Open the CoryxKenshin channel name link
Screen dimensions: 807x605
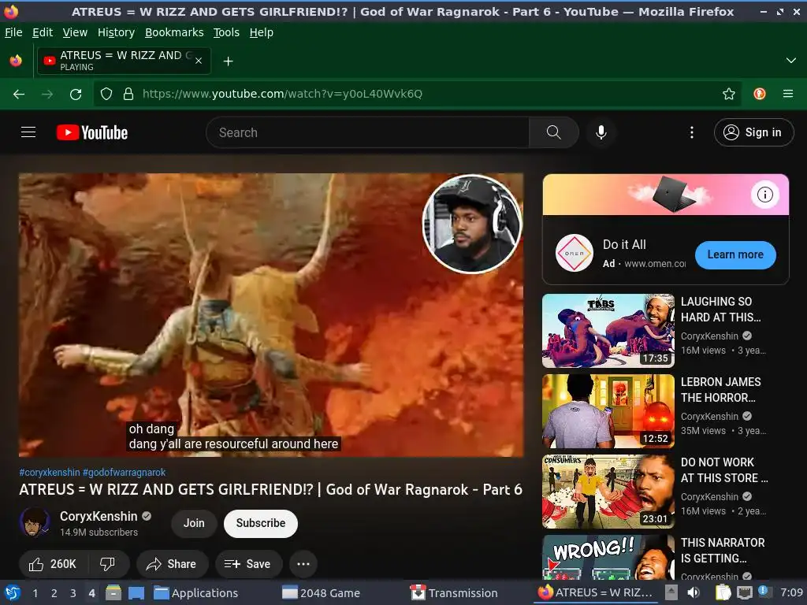pos(99,516)
